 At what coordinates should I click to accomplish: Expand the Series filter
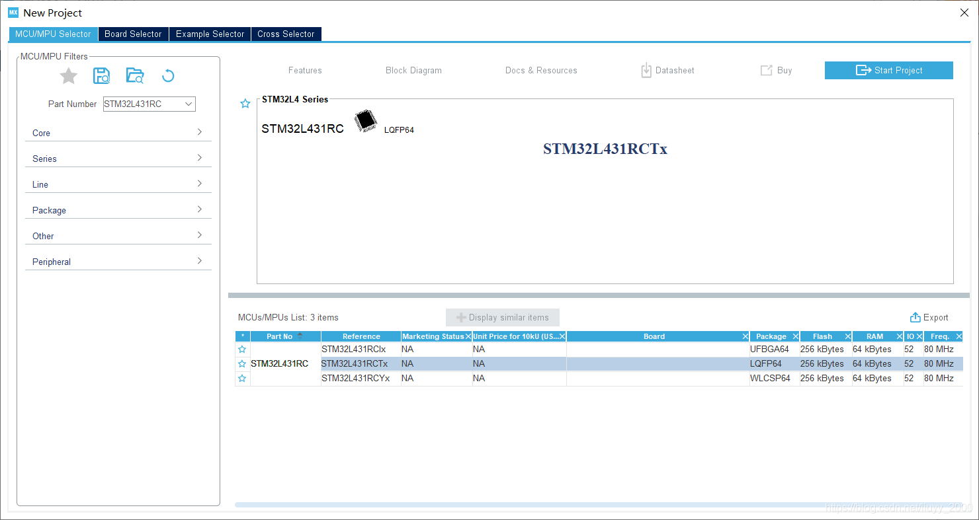(x=117, y=159)
